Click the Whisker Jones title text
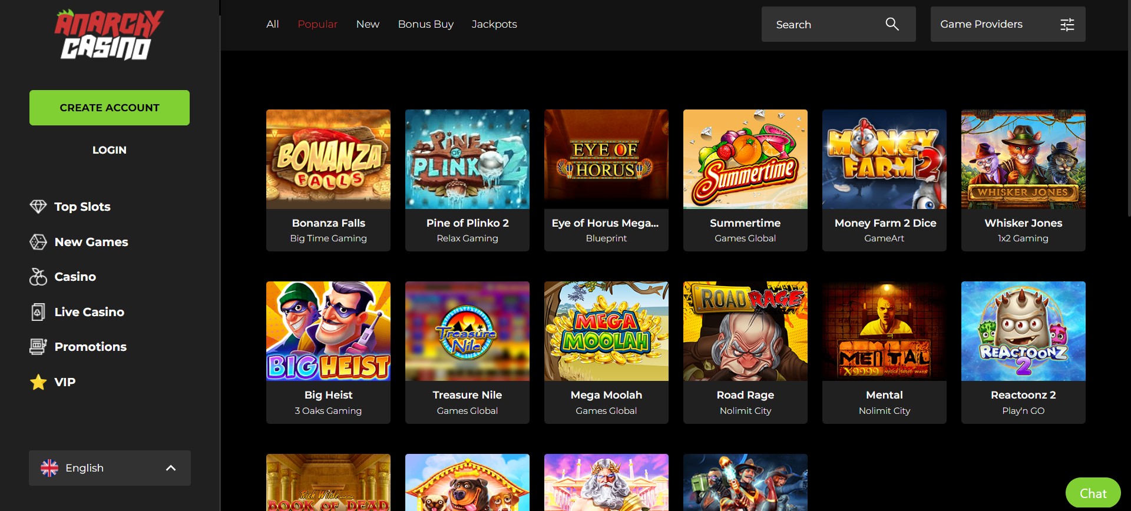 pyautogui.click(x=1023, y=223)
